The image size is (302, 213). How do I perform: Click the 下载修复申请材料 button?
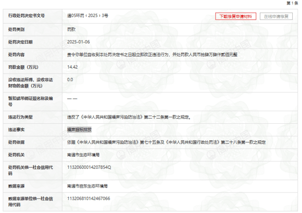236,17
